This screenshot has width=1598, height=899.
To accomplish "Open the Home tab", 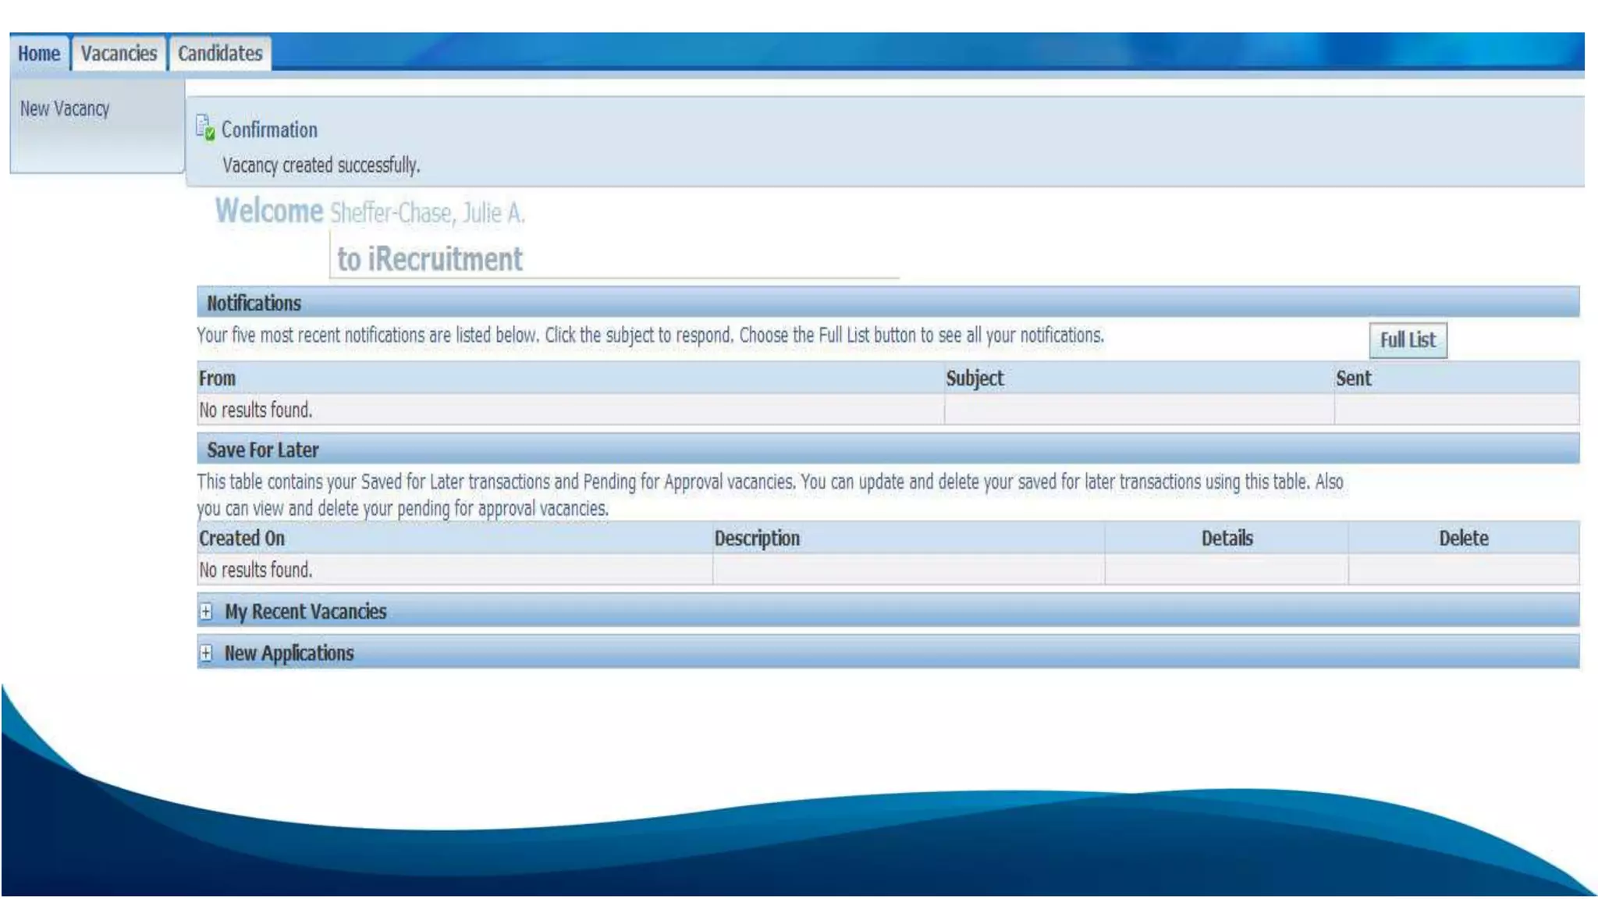I will click(x=39, y=54).
